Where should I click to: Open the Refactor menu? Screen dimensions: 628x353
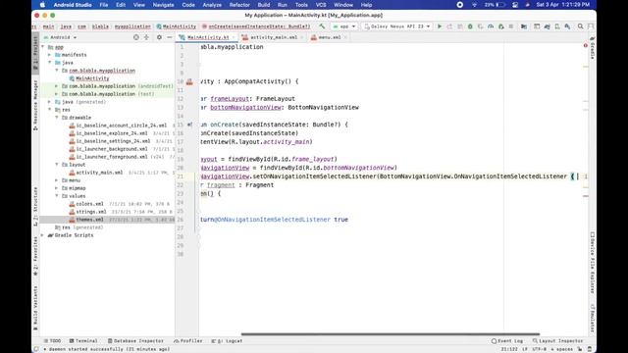coord(239,5)
